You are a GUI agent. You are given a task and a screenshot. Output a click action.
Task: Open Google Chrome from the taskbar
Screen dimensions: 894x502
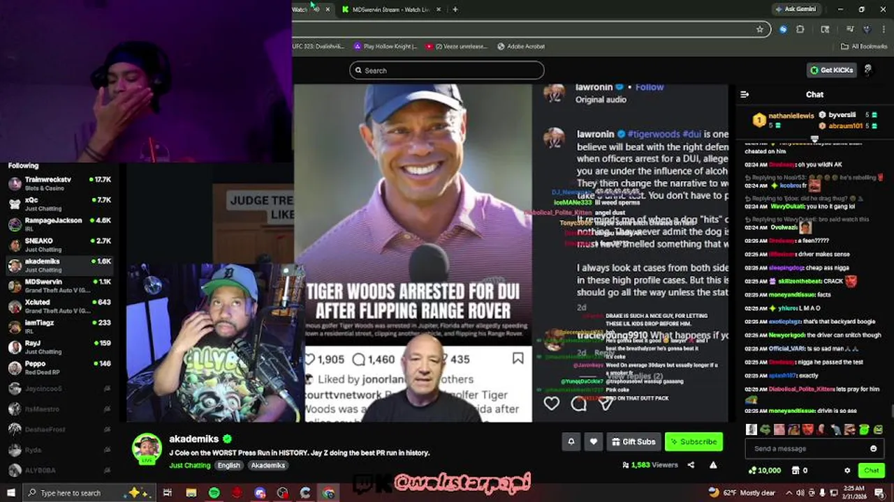[x=328, y=493]
